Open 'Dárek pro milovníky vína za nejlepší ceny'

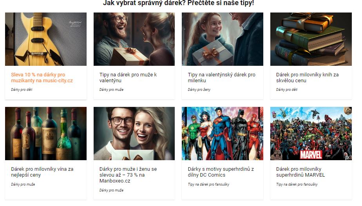point(42,172)
